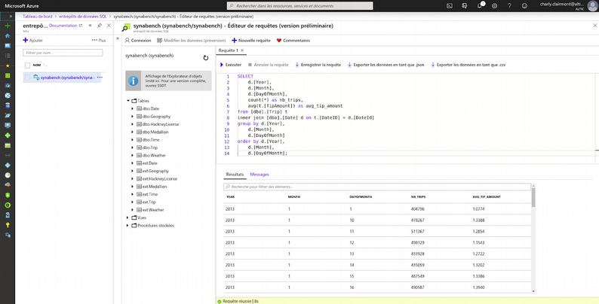This screenshot has height=304, width=599.
Task: Click Ajouter to add warehouse
Action: point(33,41)
